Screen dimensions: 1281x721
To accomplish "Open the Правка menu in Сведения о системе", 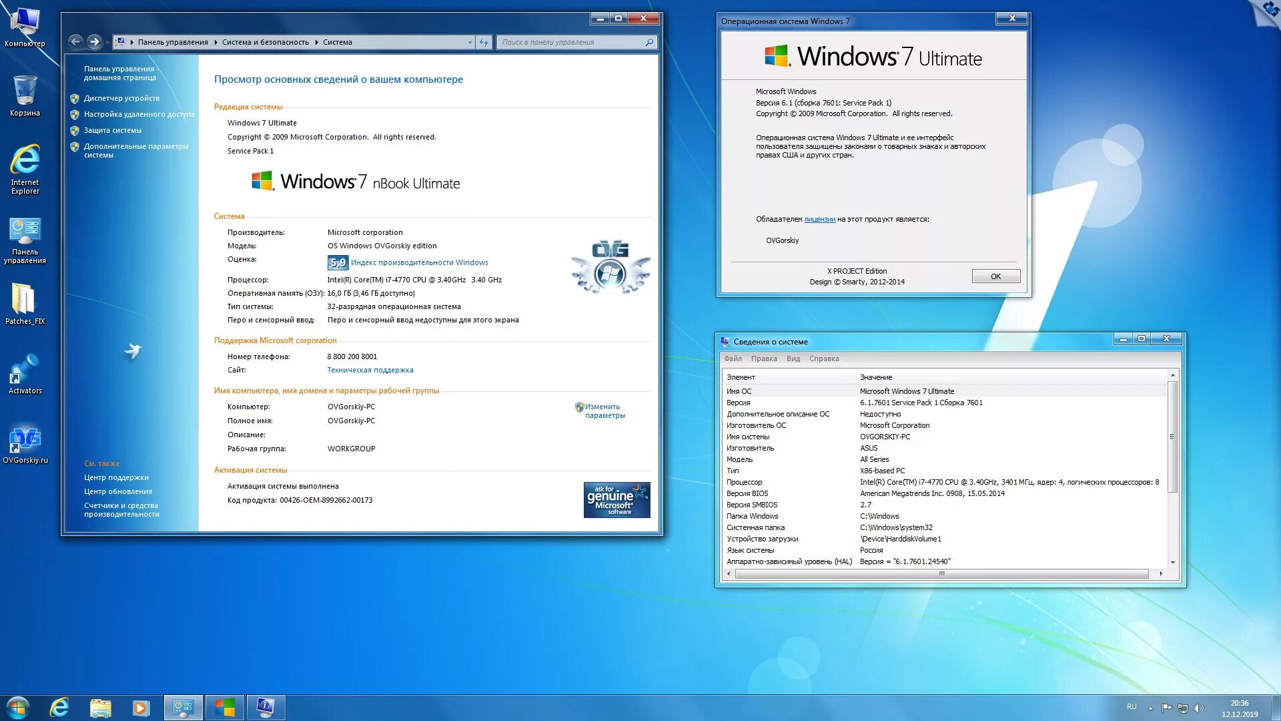I will coord(764,358).
